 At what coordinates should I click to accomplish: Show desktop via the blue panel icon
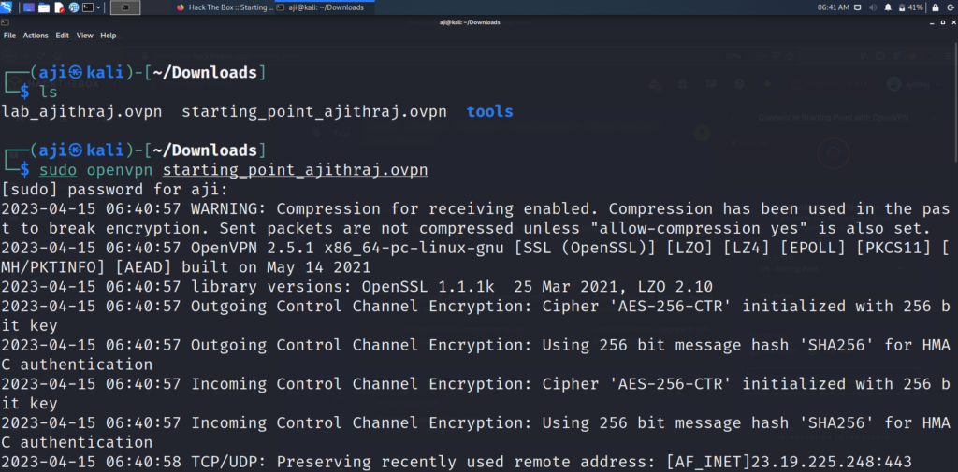[x=29, y=7]
